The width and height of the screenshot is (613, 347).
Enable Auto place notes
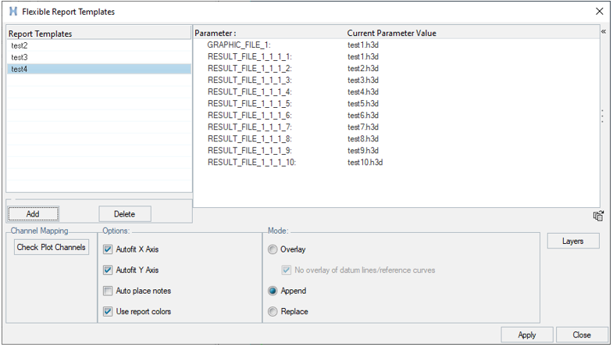[x=108, y=291]
